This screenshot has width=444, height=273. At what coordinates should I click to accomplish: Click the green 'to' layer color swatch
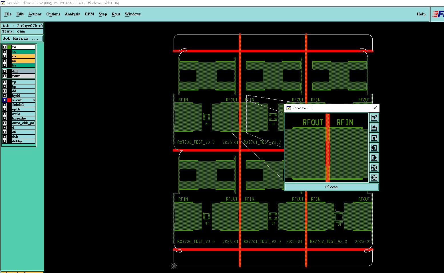9,47
